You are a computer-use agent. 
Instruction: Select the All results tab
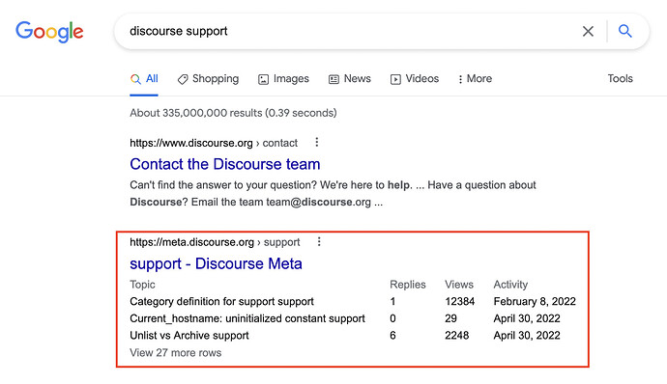pos(144,79)
